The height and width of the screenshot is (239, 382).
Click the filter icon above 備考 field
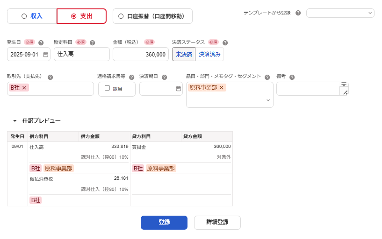[344, 84]
